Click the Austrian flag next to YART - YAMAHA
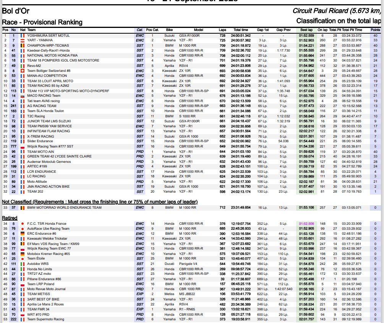384x323 pixels. pyautogui.click(x=22, y=41)
